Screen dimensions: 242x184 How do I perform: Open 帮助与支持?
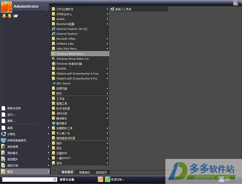25,108
